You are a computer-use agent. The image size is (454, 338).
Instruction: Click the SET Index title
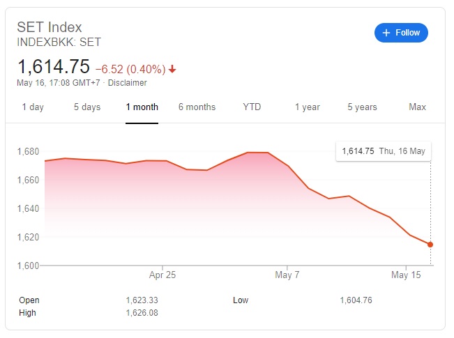(50, 28)
